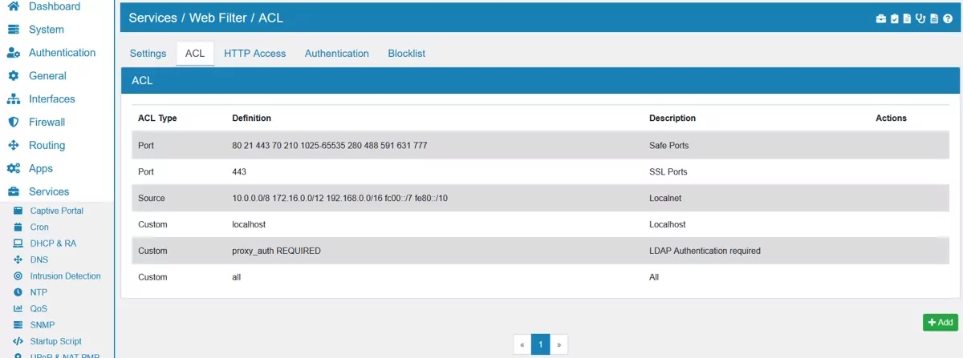Go to next page with » arrow
This screenshot has width=963, height=358.
click(x=559, y=345)
